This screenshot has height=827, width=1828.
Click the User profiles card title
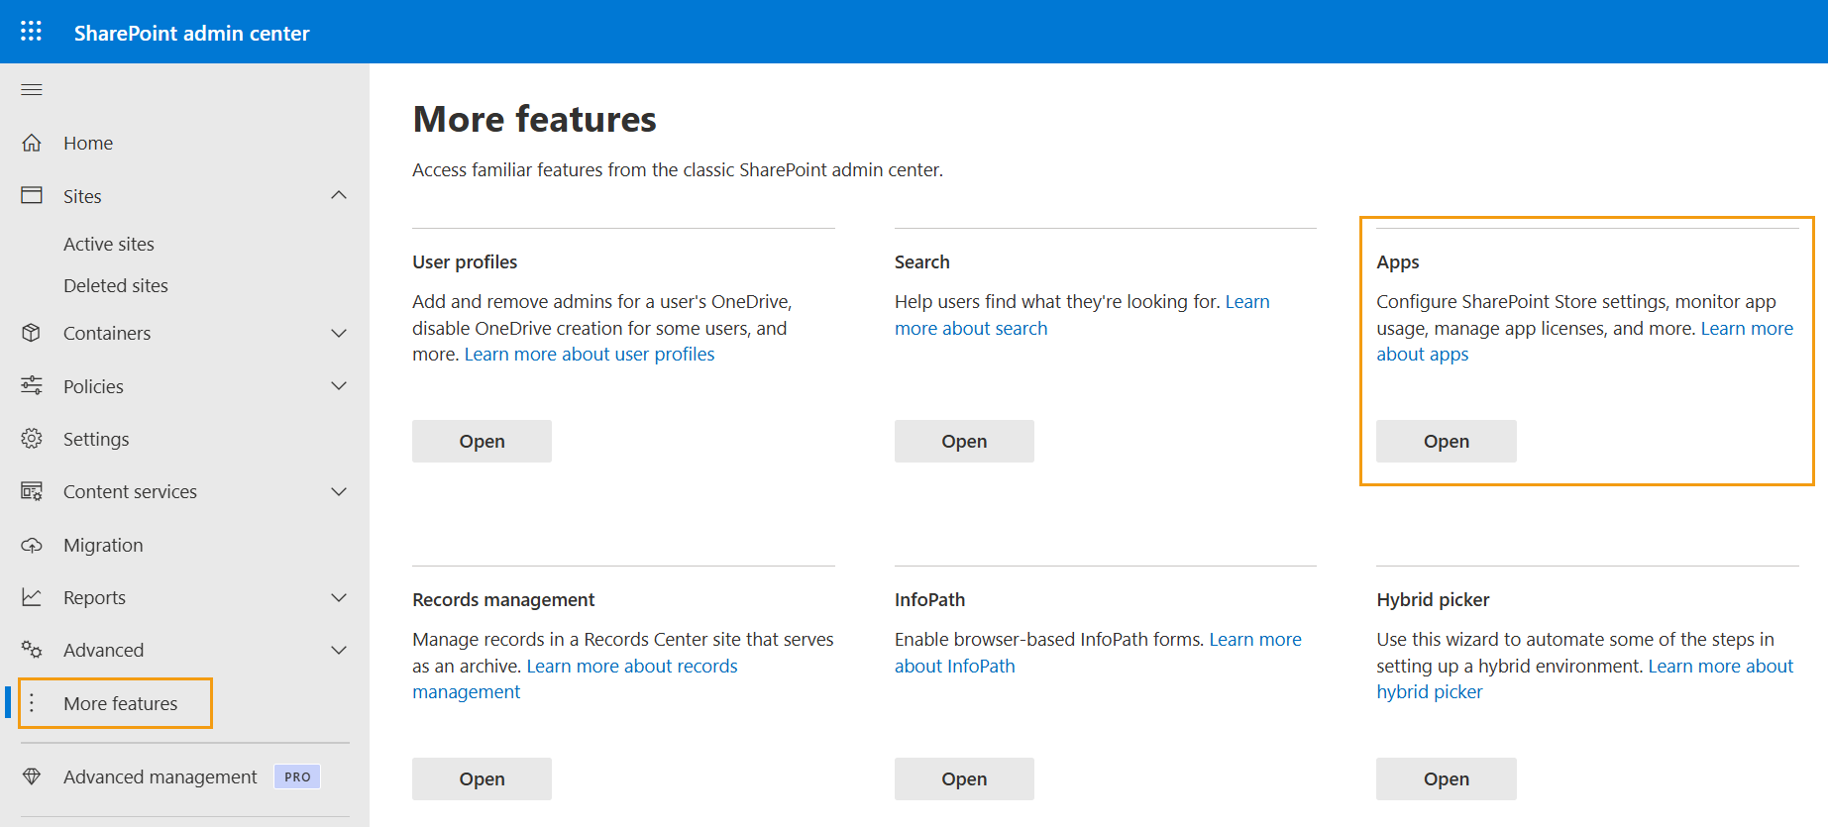[465, 261]
